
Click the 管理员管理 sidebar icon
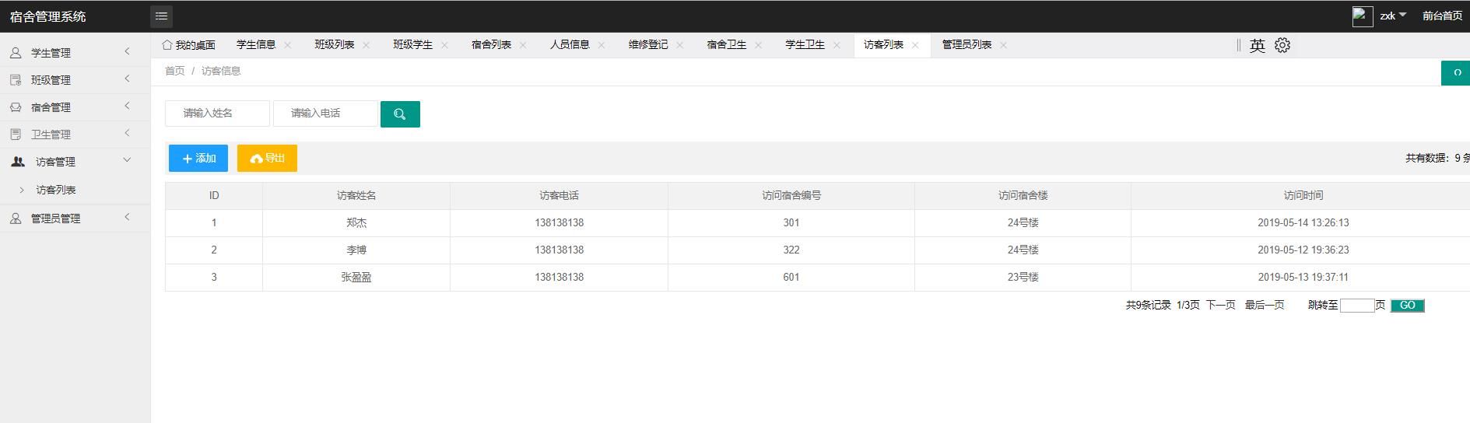(x=16, y=218)
